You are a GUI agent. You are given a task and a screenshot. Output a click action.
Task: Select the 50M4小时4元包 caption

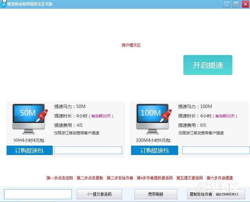tap(29, 140)
